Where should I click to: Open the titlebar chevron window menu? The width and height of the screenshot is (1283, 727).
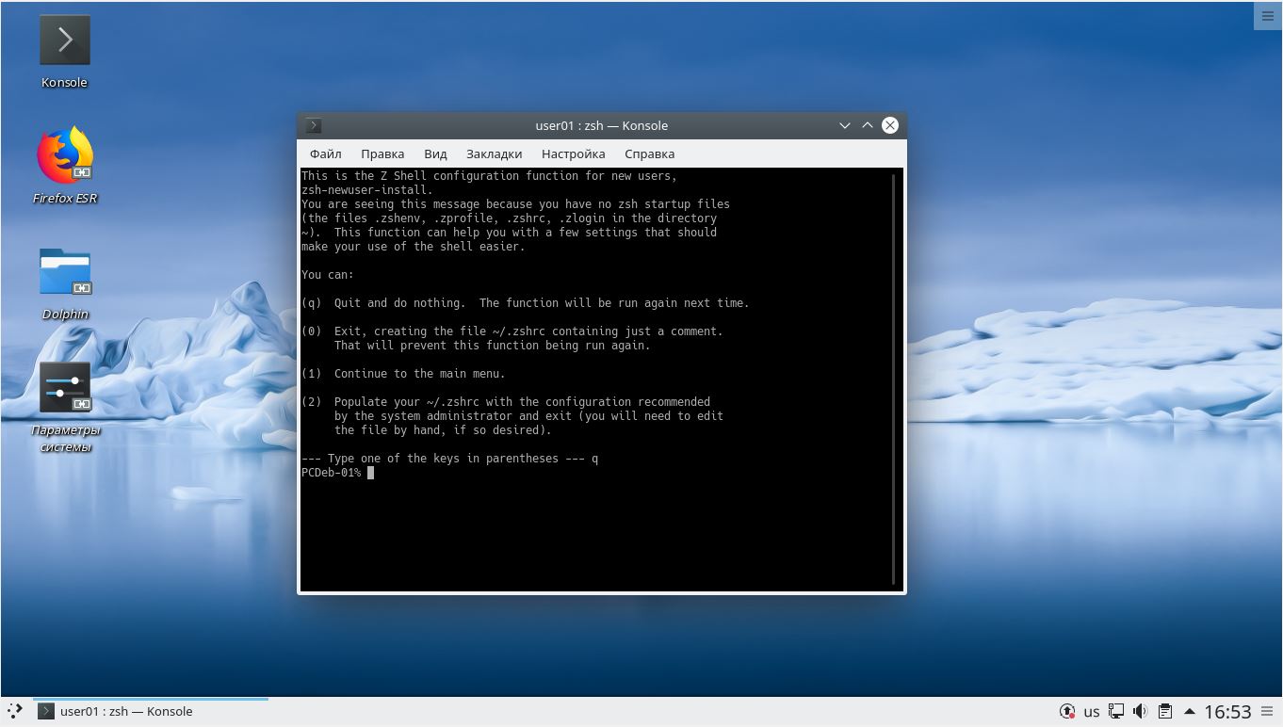coord(845,125)
